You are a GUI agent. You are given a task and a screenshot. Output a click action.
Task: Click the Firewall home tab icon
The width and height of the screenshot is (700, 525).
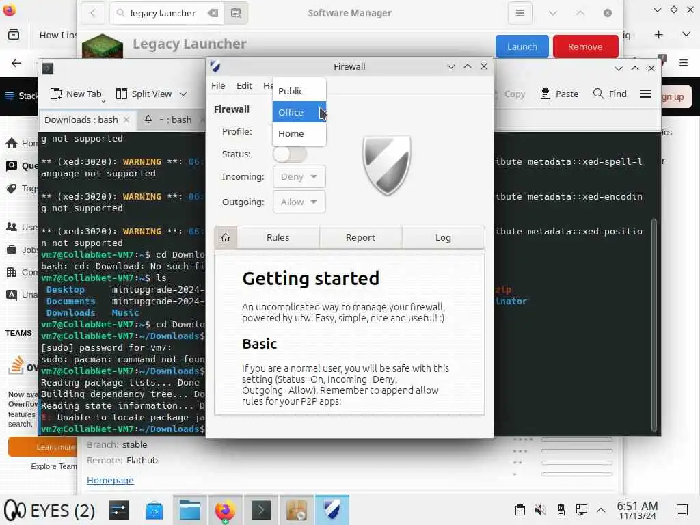[226, 237]
